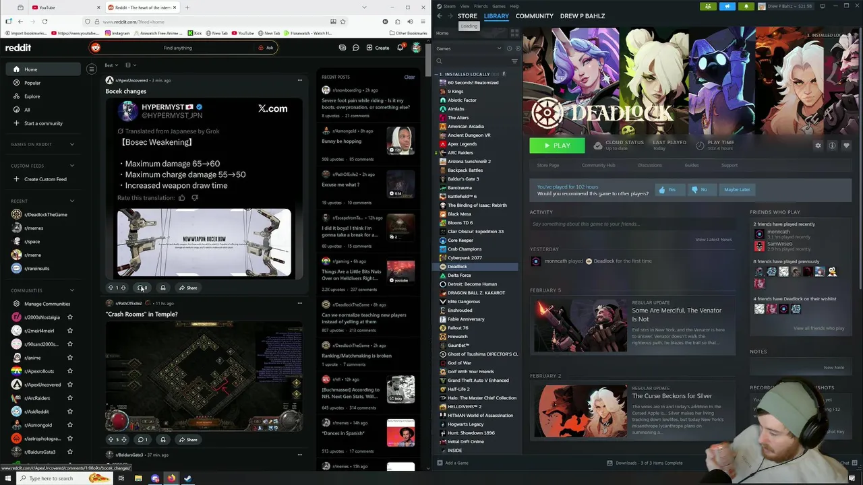Upvote the Crash Rooms in Temple post
863x485 pixels.
111,439
